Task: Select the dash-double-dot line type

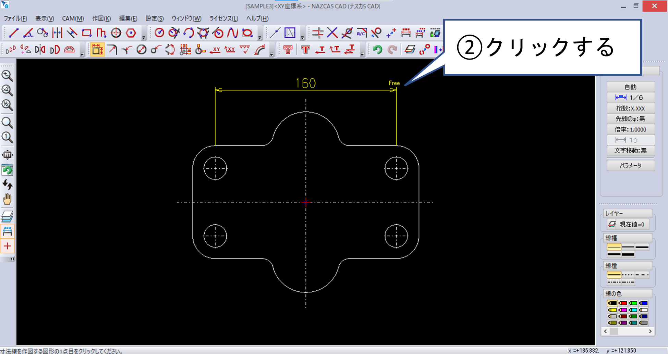Action: click(x=628, y=282)
